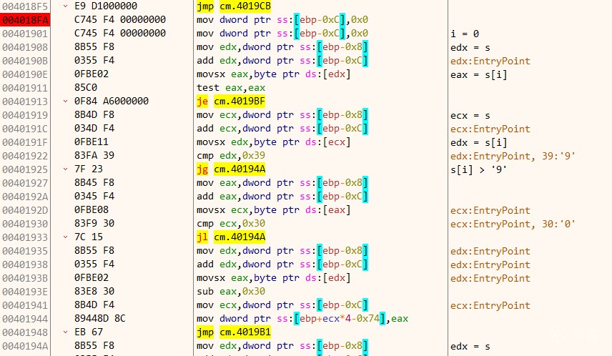
Task: Click jump arrow marker at address 004018F5
Action: 66,6
